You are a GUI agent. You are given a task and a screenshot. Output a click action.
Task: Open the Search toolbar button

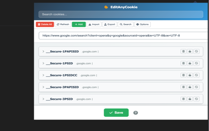tap(125, 24)
